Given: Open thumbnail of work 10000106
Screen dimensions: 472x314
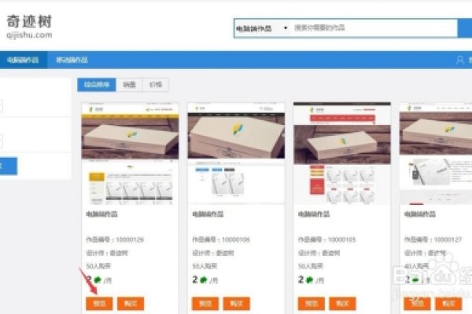Looking at the screenshot, I should pos(236,154).
